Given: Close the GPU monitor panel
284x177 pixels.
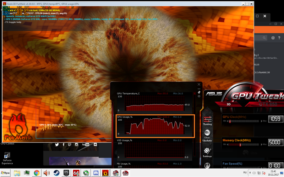Looking at the screenshot, I should click(199, 84).
